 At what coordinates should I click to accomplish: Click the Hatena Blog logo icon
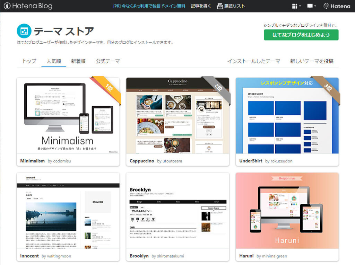point(7,6)
